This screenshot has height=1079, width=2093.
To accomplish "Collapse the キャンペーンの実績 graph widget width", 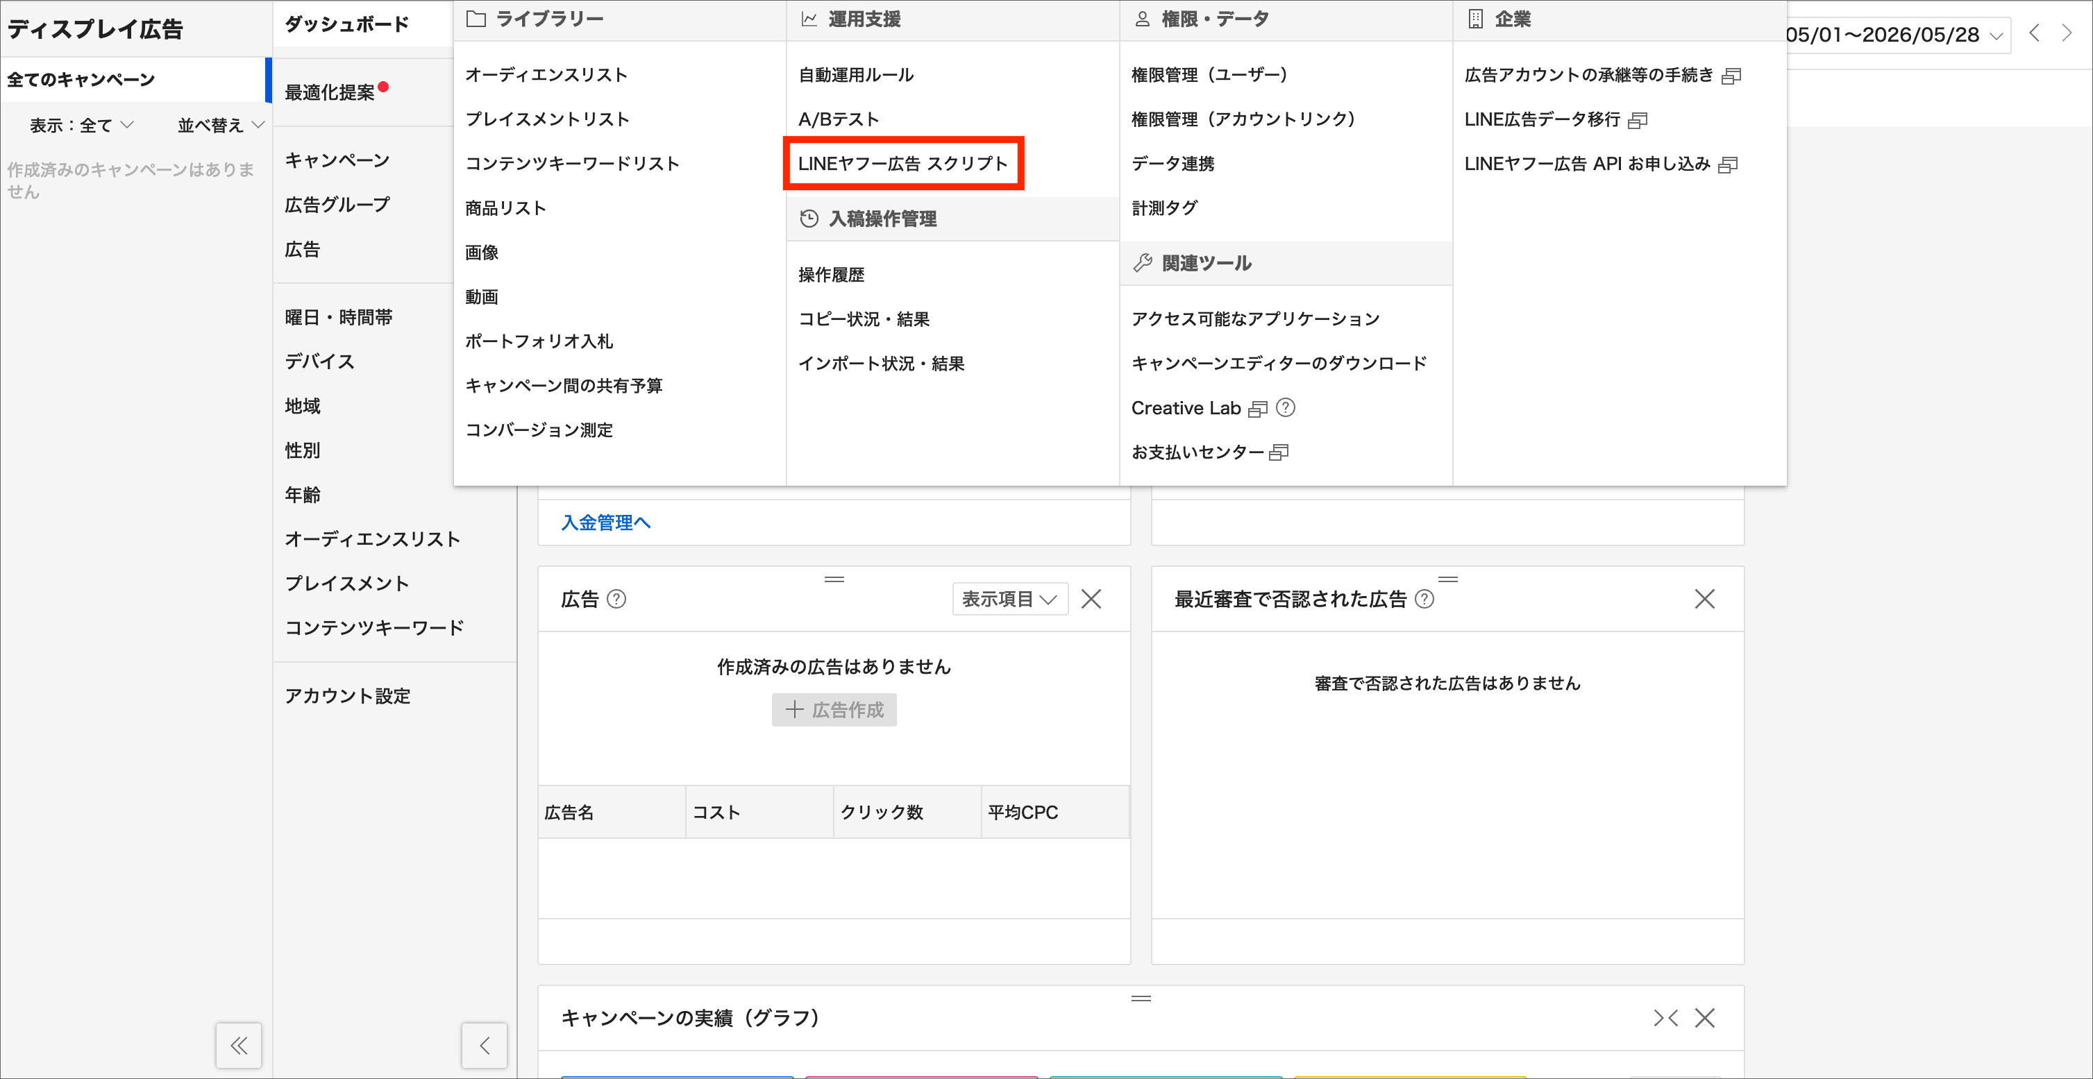I will click(1665, 1018).
